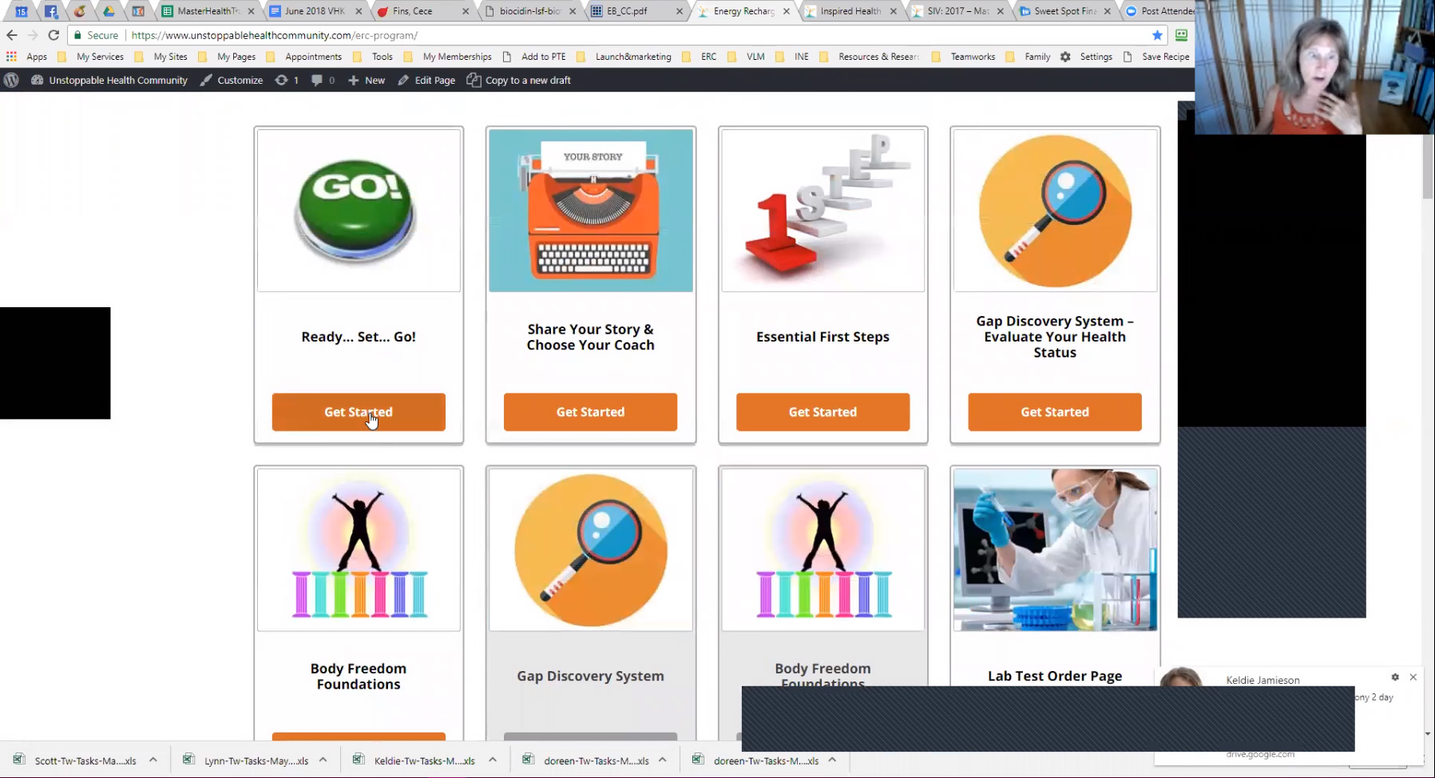Open the My Services bookmark folder

[x=90, y=57]
